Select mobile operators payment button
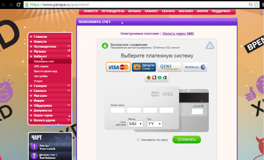Viewport: 264px width, 160px height. coord(157,77)
